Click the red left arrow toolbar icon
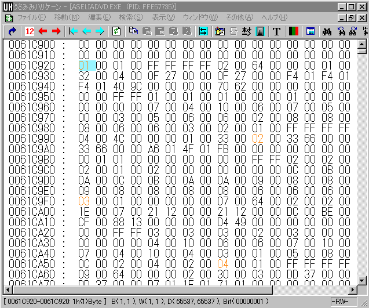The image size is (369, 308). [x=42, y=31]
